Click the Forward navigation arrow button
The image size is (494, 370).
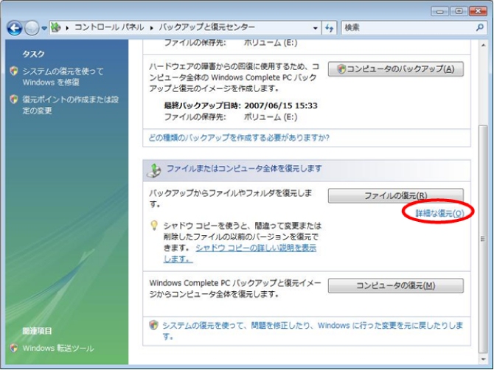[x=32, y=27]
